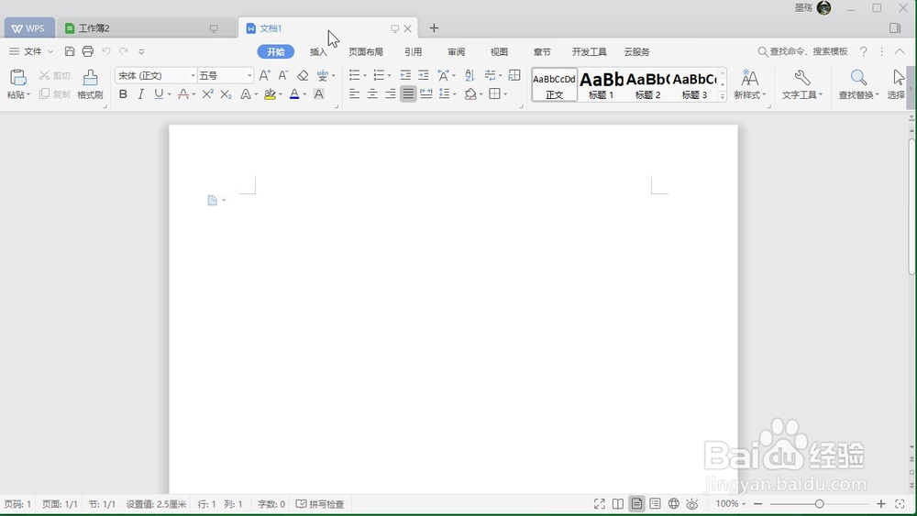
Task: Toggle page layout view in status bar
Action: (636, 504)
